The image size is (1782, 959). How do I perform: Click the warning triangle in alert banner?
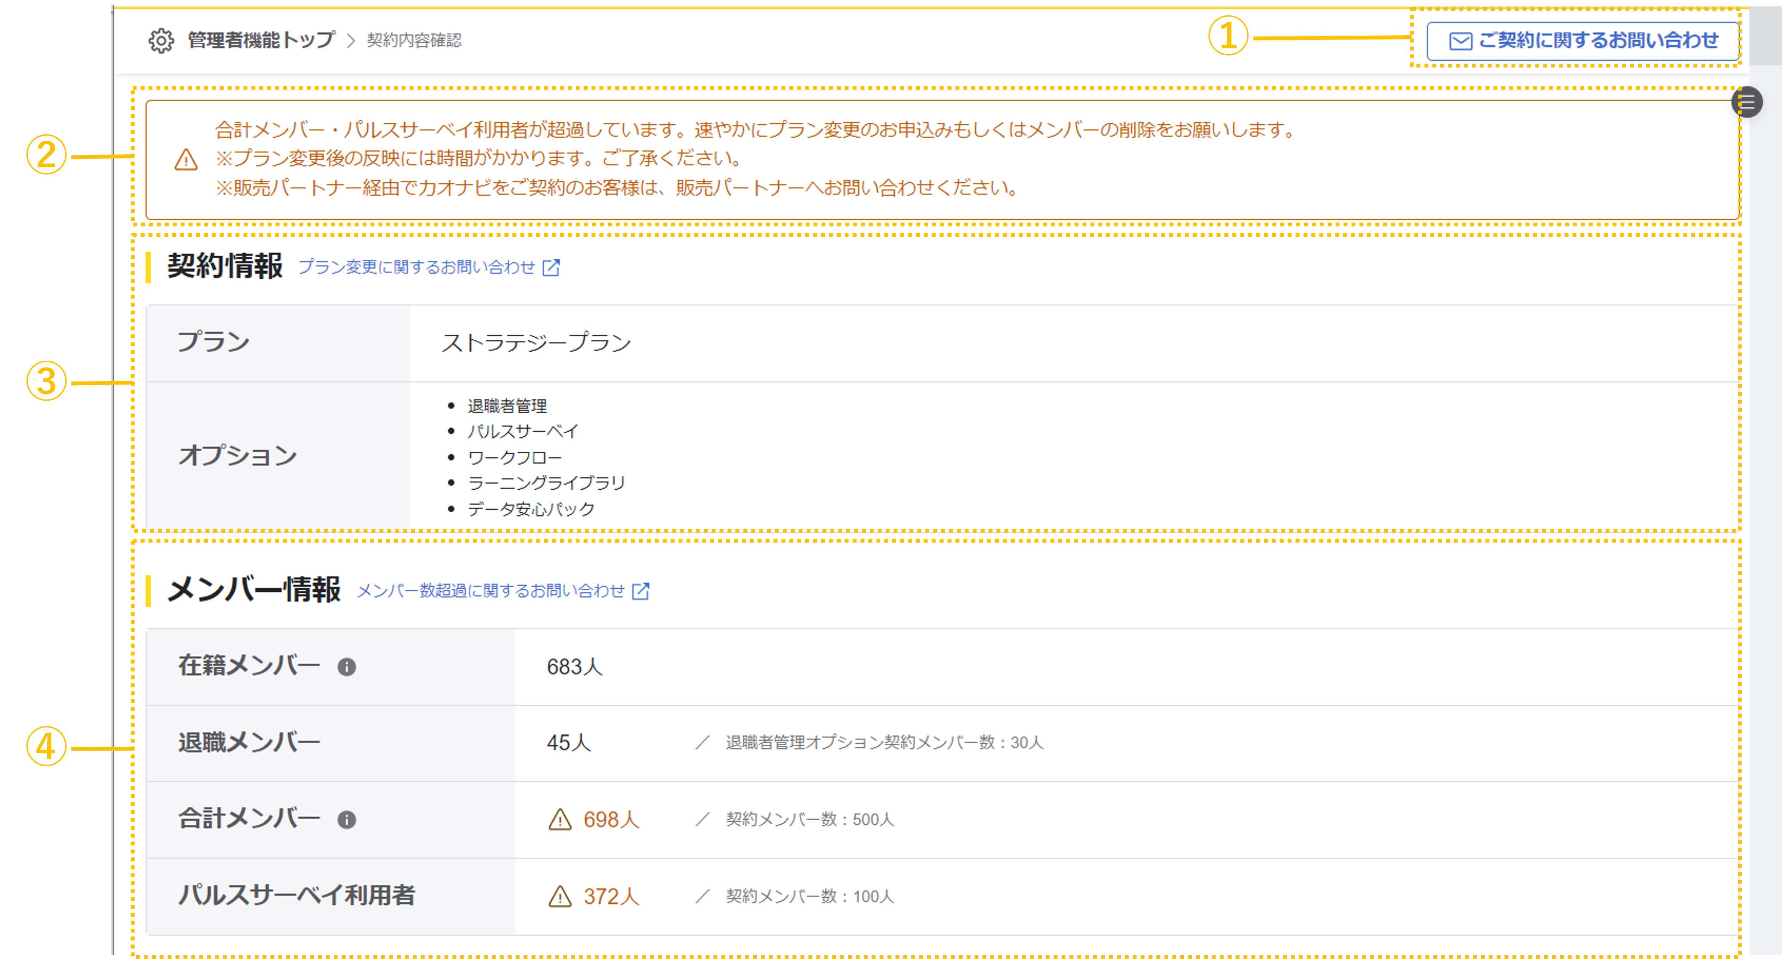[x=186, y=160]
